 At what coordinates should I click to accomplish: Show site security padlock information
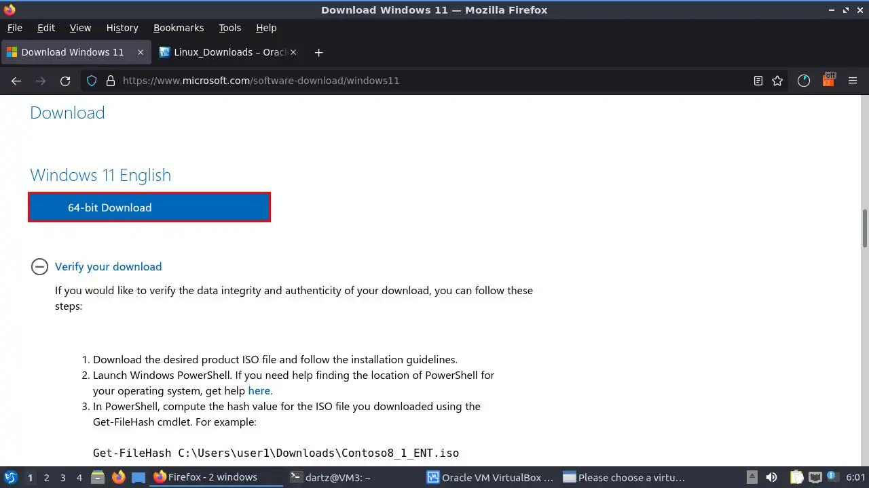point(111,81)
